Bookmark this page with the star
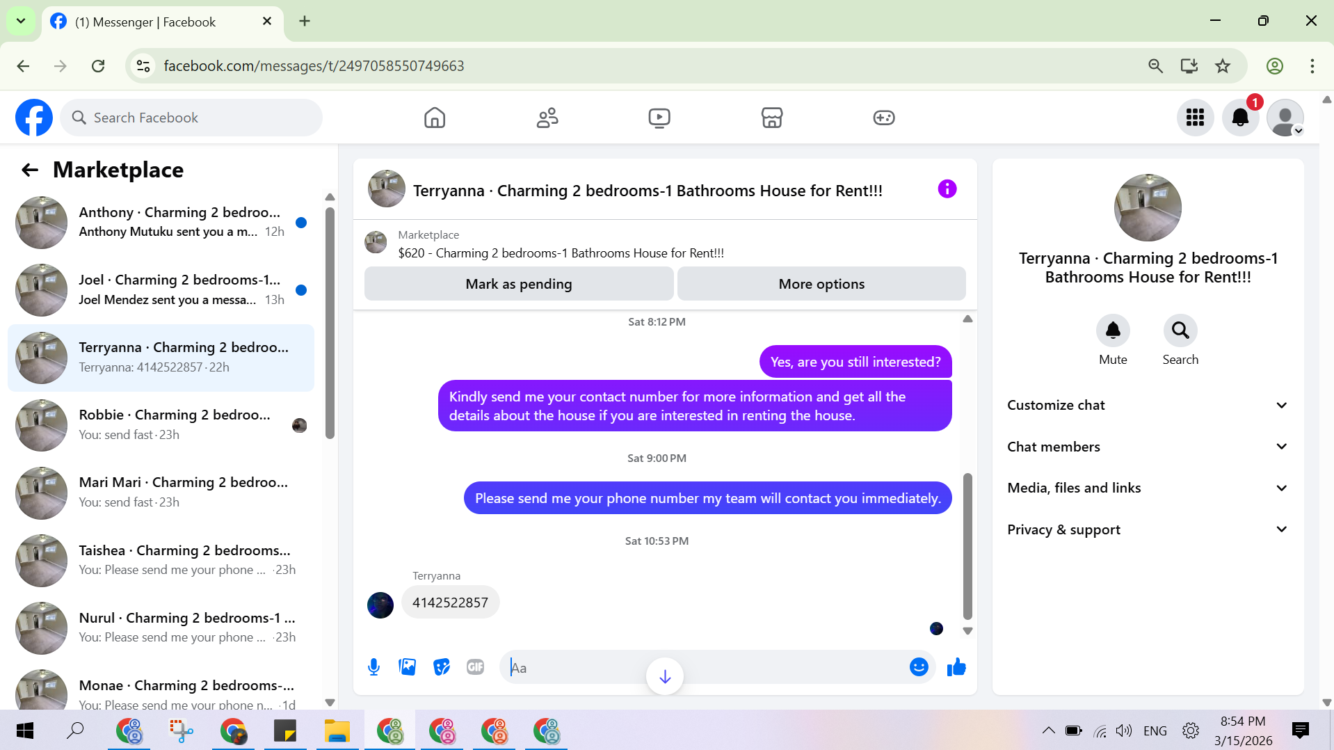The width and height of the screenshot is (1334, 750). pos(1223,66)
